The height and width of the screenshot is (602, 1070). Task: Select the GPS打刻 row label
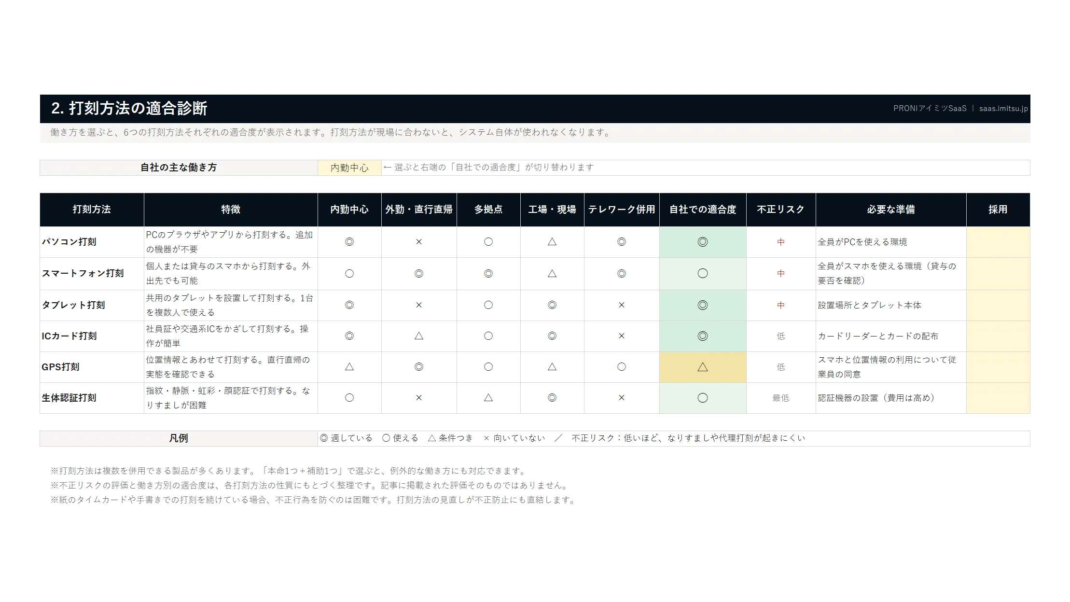click(92, 367)
